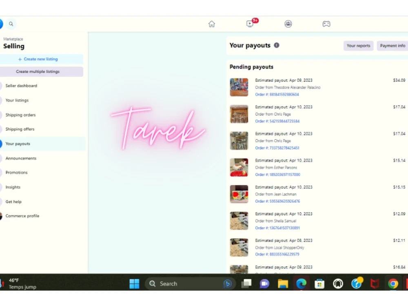Viewport: 408px width, 306px height.
Task: Open the Facebook Home icon
Action: click(x=211, y=24)
